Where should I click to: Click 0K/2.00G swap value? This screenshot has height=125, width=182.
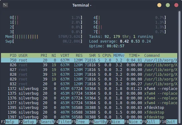point(71,41)
